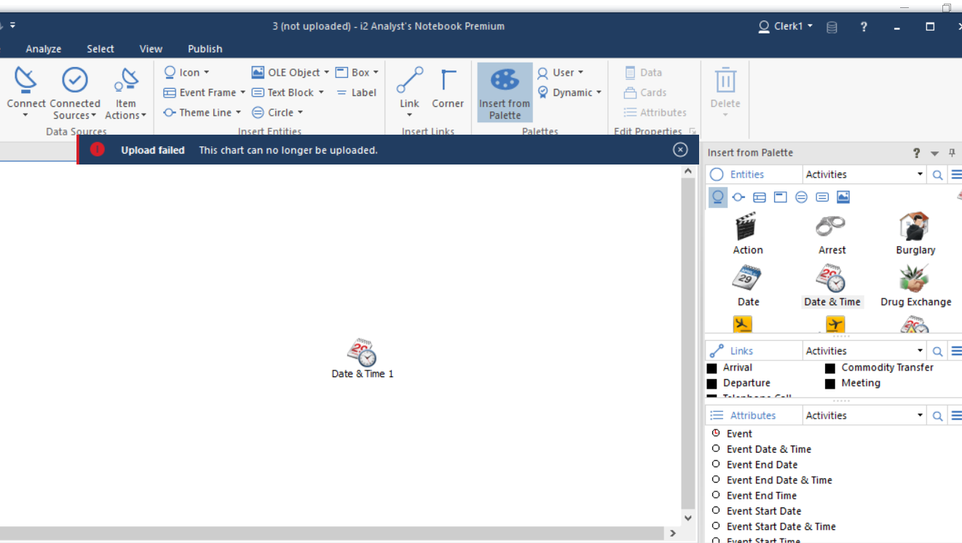Dismiss the Upload failed notification
This screenshot has width=962, height=543.
pyautogui.click(x=679, y=149)
